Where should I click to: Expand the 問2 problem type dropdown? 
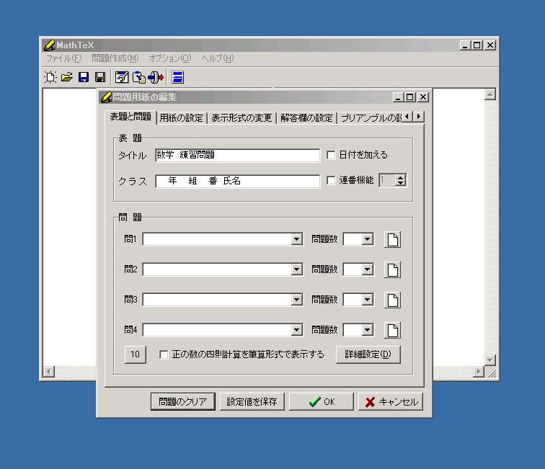pyautogui.click(x=296, y=269)
